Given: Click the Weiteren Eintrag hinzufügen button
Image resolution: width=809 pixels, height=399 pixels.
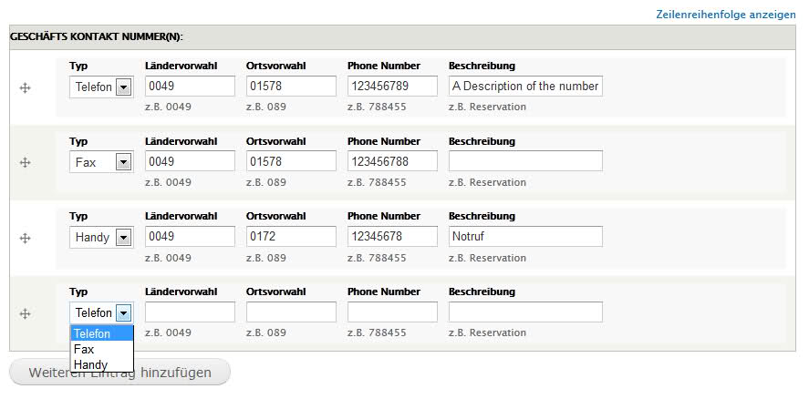Looking at the screenshot, I should pyautogui.click(x=119, y=373).
